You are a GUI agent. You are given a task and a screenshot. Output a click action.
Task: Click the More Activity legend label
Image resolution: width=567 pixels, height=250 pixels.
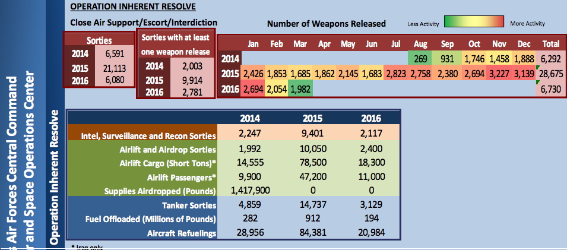(x=527, y=23)
